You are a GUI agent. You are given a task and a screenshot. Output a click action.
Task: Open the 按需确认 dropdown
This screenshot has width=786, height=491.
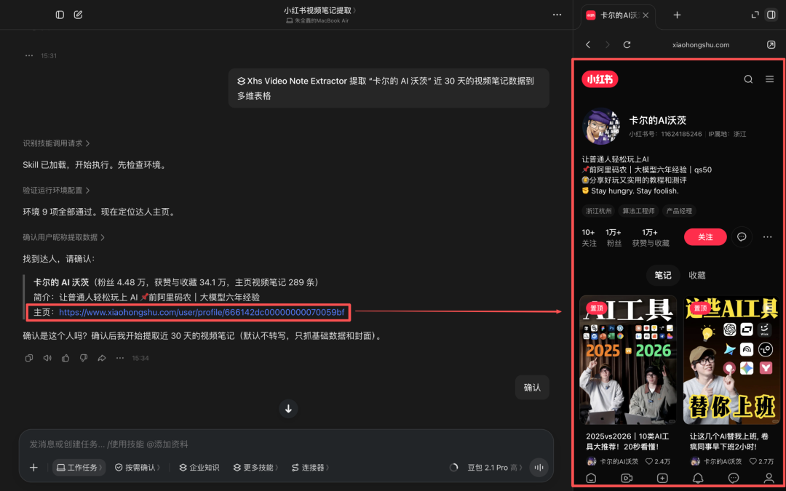[x=138, y=468]
